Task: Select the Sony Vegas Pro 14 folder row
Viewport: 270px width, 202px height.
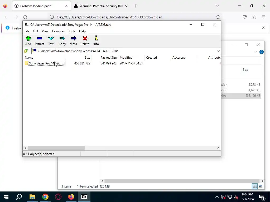Action: (x=45, y=63)
